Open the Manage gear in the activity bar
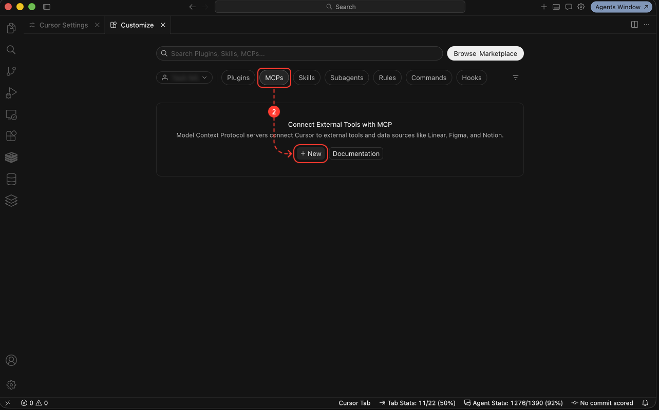Viewport: 659px width, 410px height. 11,385
